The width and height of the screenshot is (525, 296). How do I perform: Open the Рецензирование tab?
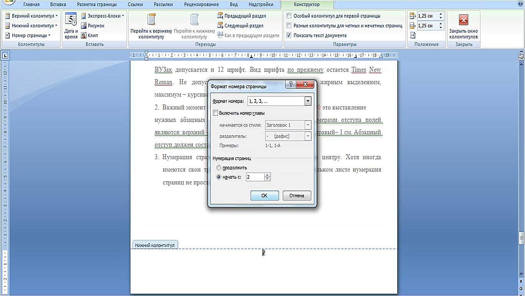201,5
